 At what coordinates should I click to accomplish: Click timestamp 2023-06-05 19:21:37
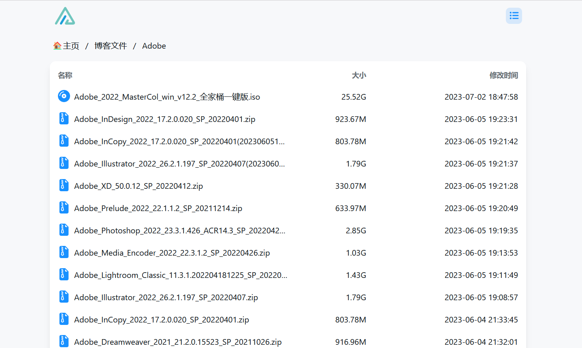[x=481, y=164]
